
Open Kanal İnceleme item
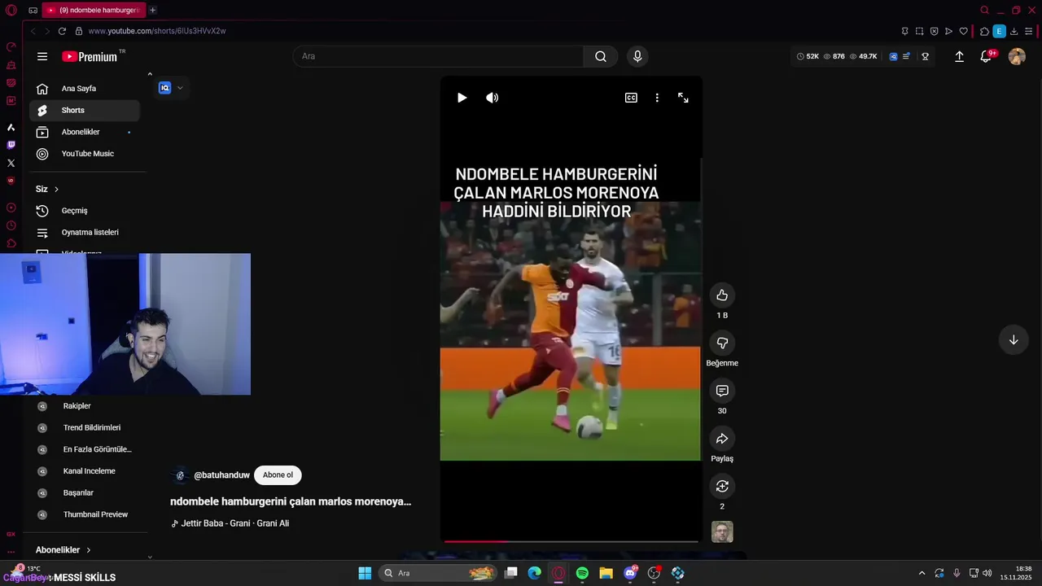coord(85,471)
